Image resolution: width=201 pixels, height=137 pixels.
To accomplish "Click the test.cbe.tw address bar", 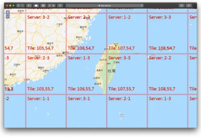I will click(x=105, y=5).
